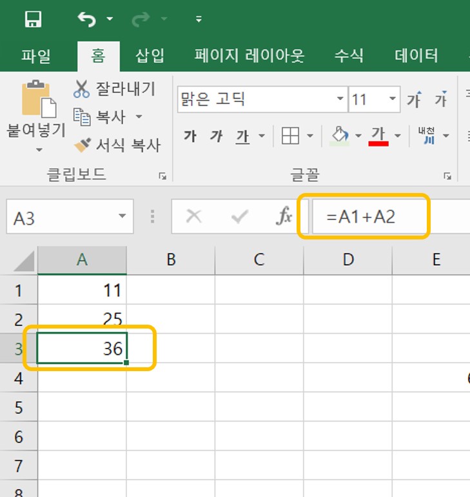Click the fx insert function icon
470x497 pixels.
click(x=284, y=216)
